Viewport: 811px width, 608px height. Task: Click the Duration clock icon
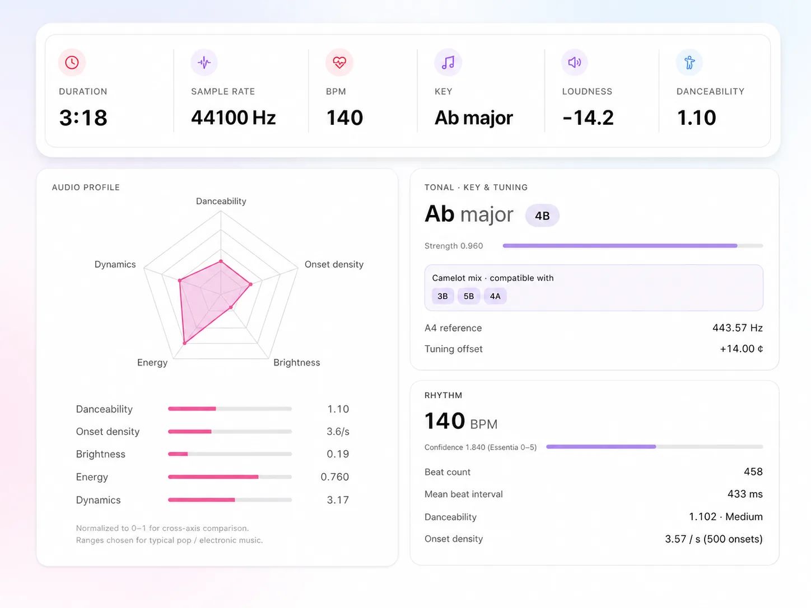pyautogui.click(x=72, y=62)
